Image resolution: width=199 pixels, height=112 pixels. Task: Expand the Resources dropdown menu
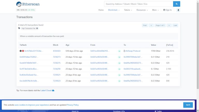(x=142, y=10)
